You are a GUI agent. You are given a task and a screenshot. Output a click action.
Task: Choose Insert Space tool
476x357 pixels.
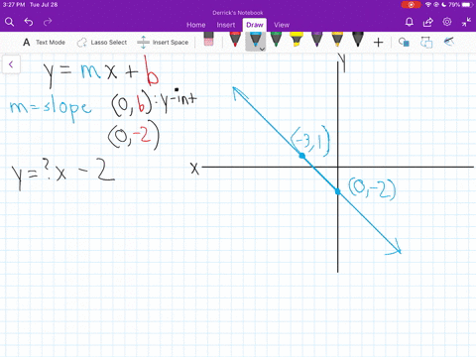point(163,43)
